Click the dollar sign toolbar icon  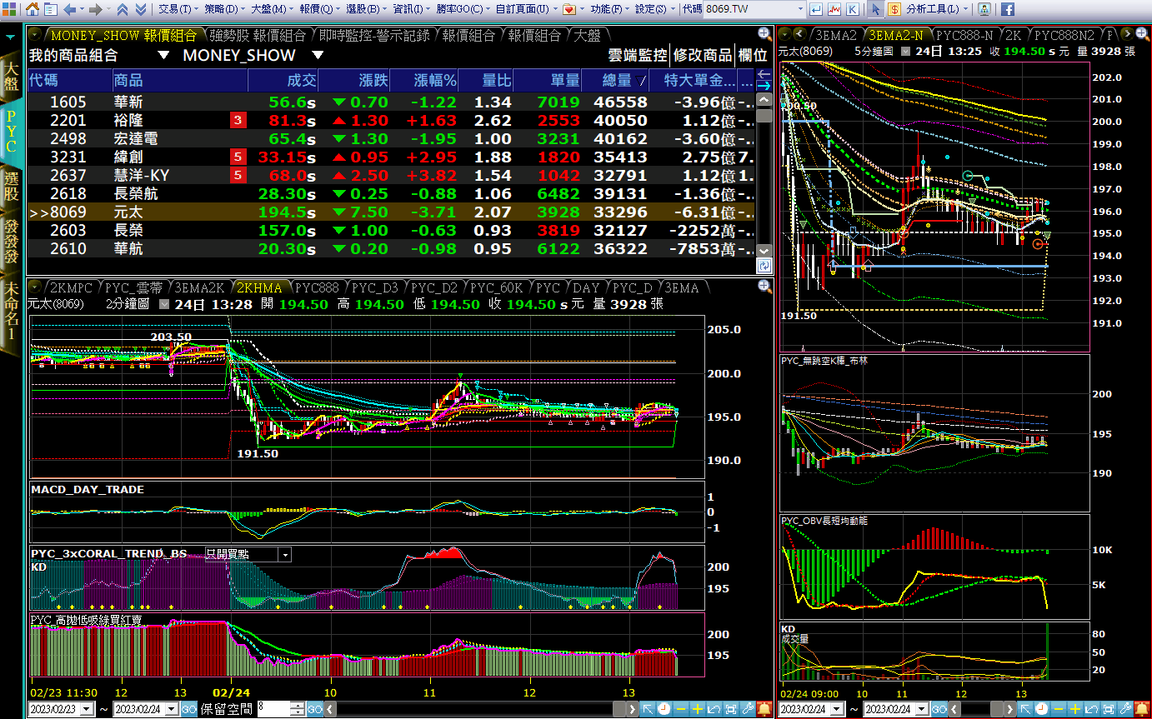point(894,9)
